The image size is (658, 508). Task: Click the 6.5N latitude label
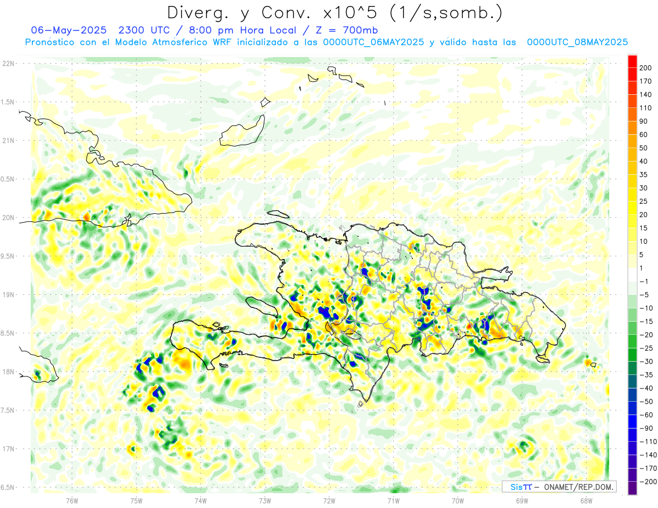(x=8, y=488)
